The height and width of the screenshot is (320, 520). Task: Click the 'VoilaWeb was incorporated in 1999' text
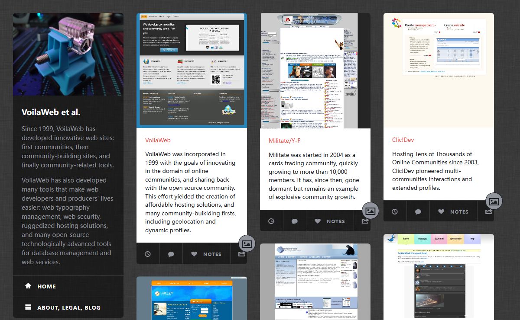[191, 192]
